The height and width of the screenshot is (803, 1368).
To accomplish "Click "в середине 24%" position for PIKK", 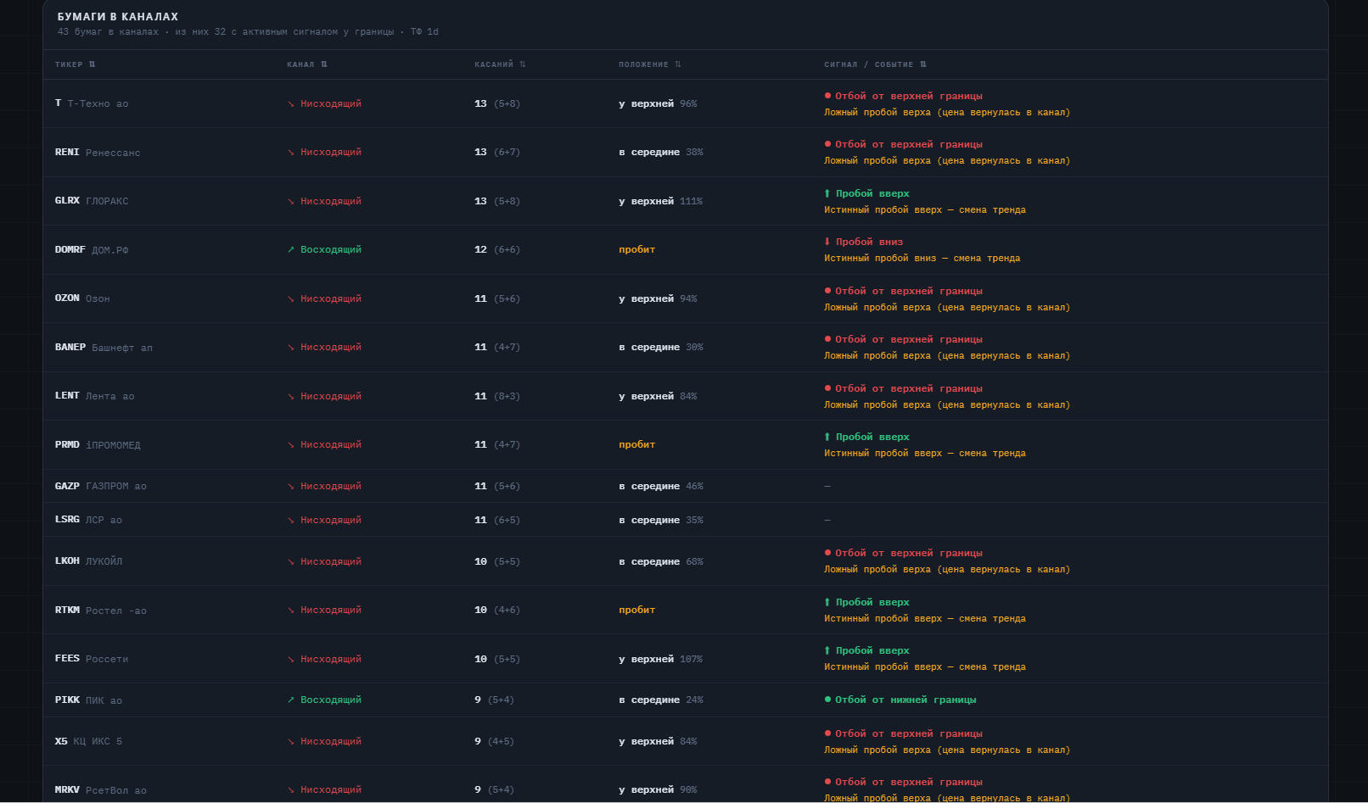I will point(661,700).
